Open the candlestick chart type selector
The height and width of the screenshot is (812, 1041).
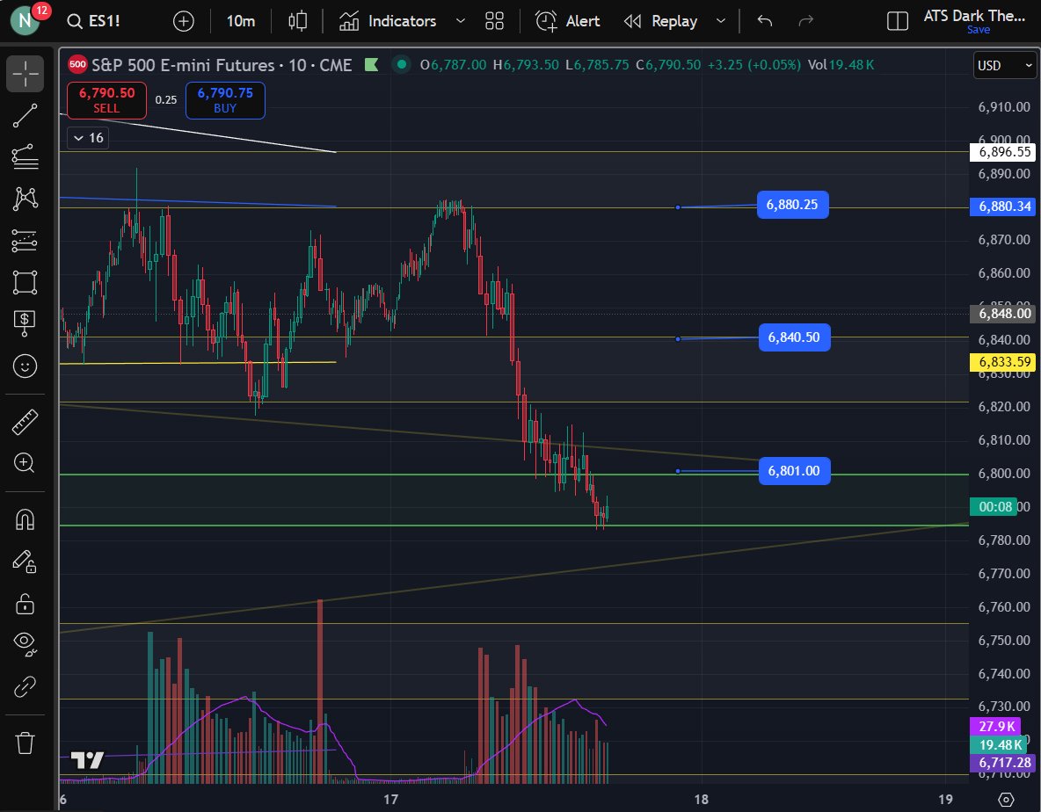[x=297, y=21]
